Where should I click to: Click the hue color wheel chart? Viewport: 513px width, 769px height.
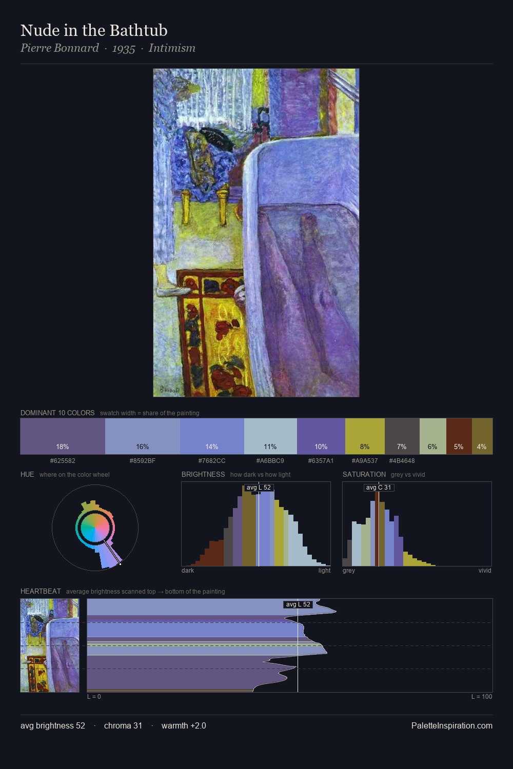[x=95, y=528]
